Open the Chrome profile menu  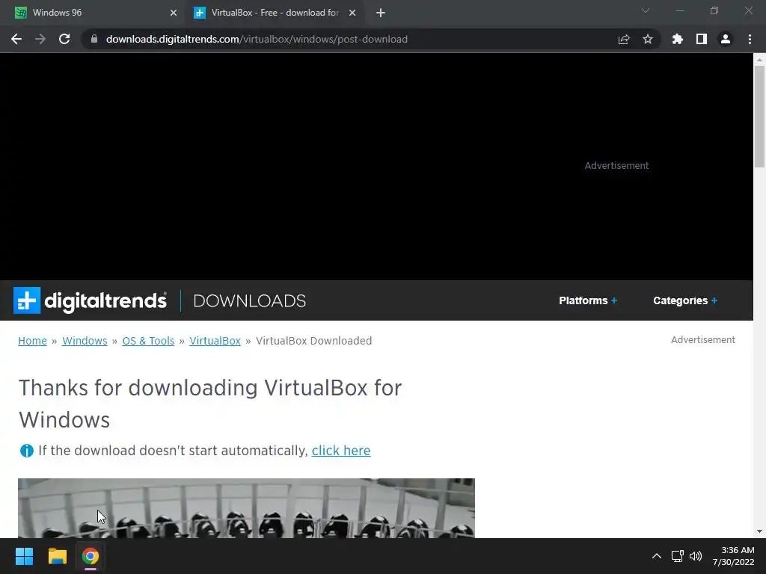pyautogui.click(x=726, y=39)
